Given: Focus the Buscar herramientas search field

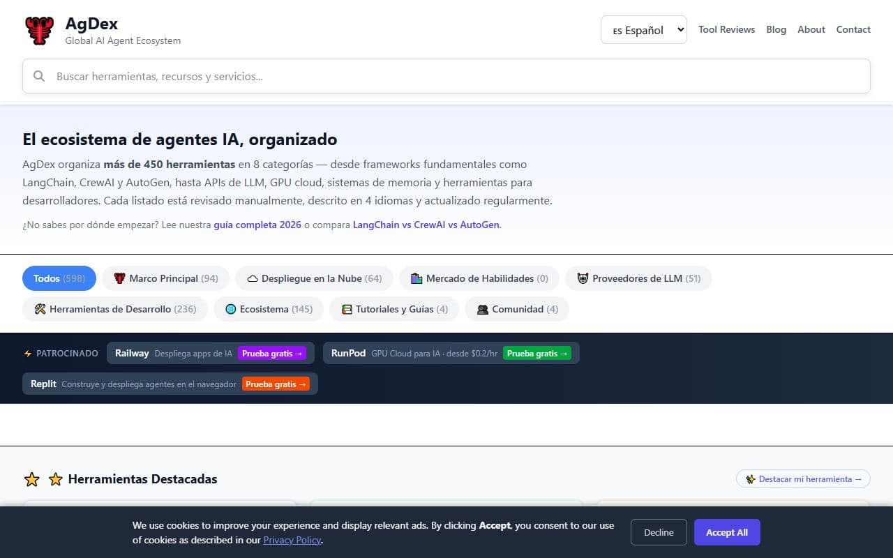Looking at the screenshot, I should (x=446, y=76).
